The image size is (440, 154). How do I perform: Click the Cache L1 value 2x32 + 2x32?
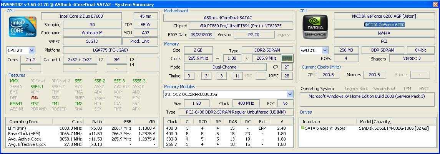tap(80, 60)
